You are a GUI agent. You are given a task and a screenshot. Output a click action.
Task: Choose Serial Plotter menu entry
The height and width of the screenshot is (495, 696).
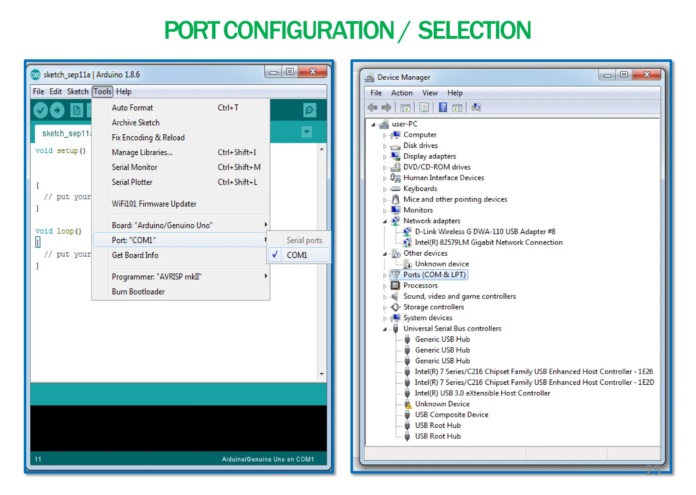pyautogui.click(x=181, y=182)
